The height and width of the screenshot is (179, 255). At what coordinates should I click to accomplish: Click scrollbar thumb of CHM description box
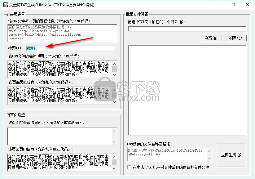click(115, 69)
